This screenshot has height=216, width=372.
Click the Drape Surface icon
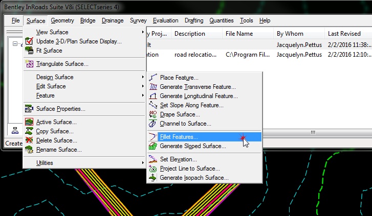153,114
